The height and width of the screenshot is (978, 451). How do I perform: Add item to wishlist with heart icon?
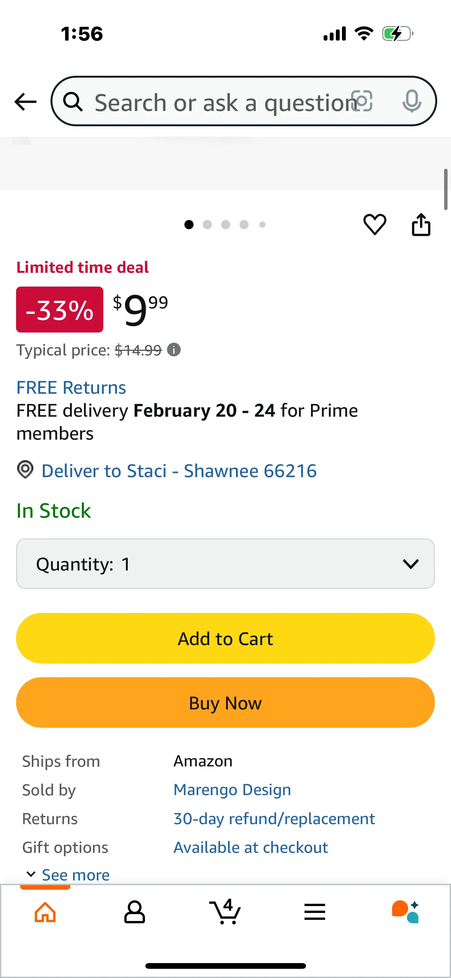374,224
